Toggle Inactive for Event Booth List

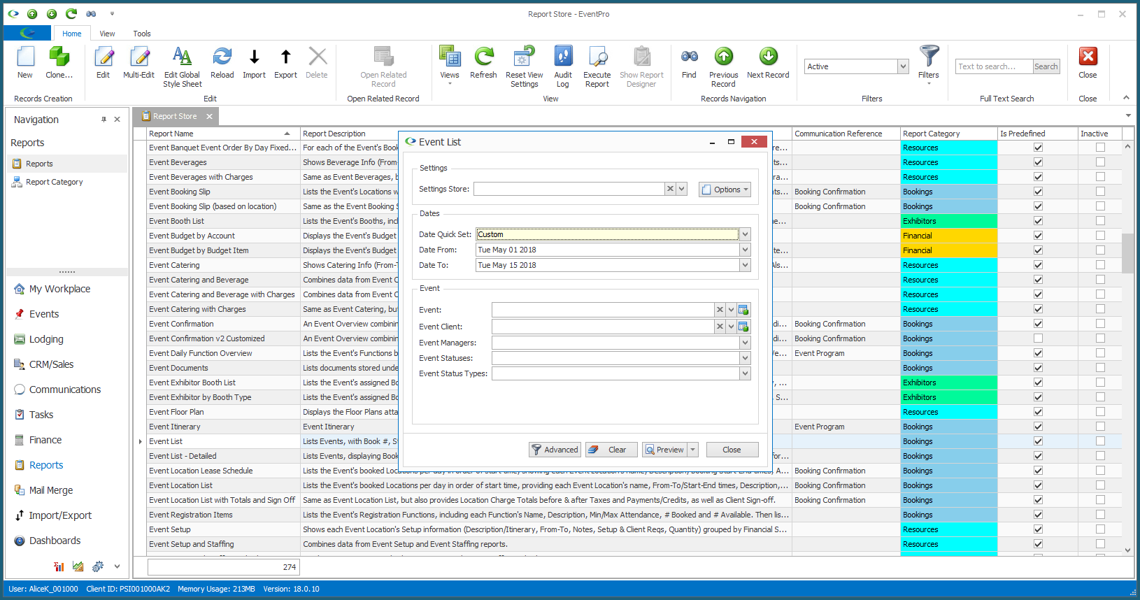pyautogui.click(x=1100, y=221)
